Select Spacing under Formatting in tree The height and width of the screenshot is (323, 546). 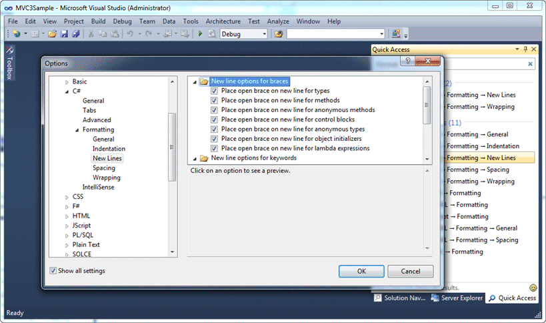[x=104, y=168]
